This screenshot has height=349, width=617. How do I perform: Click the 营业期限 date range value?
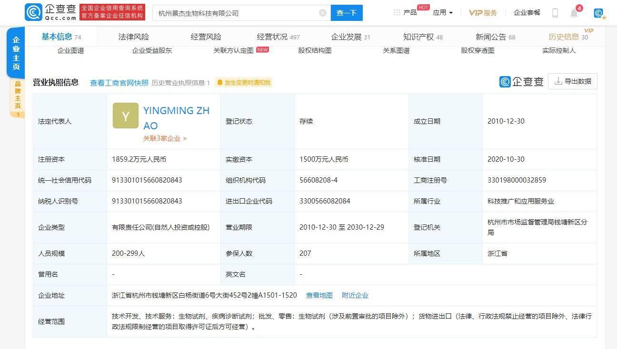point(342,227)
